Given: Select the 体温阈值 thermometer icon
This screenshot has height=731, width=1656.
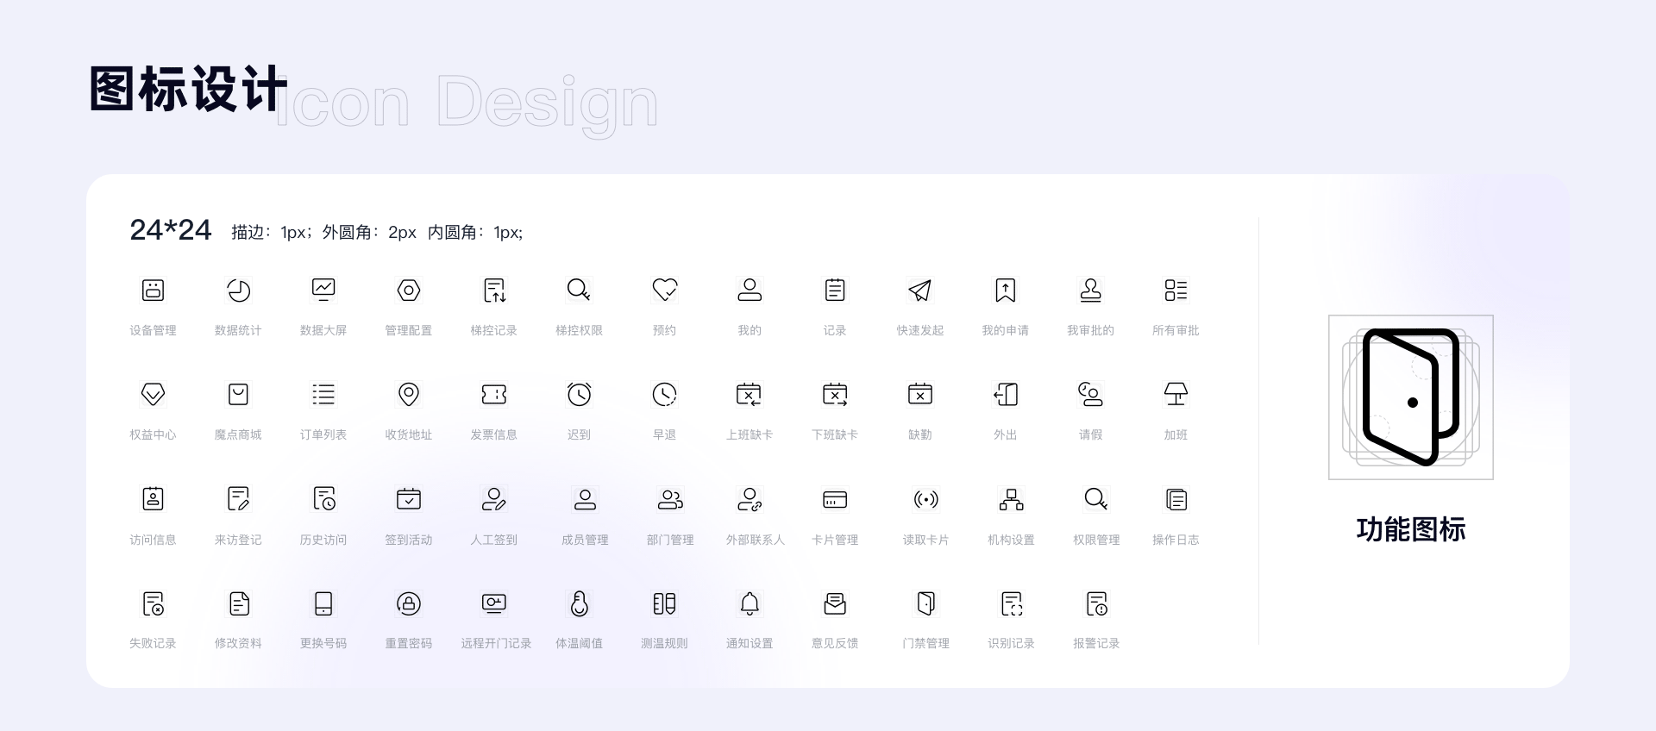Looking at the screenshot, I should pyautogui.click(x=579, y=603).
